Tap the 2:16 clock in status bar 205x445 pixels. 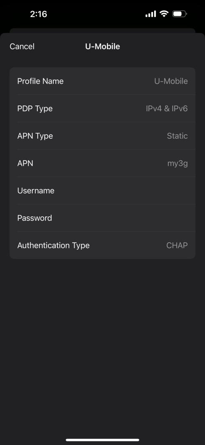[39, 14]
